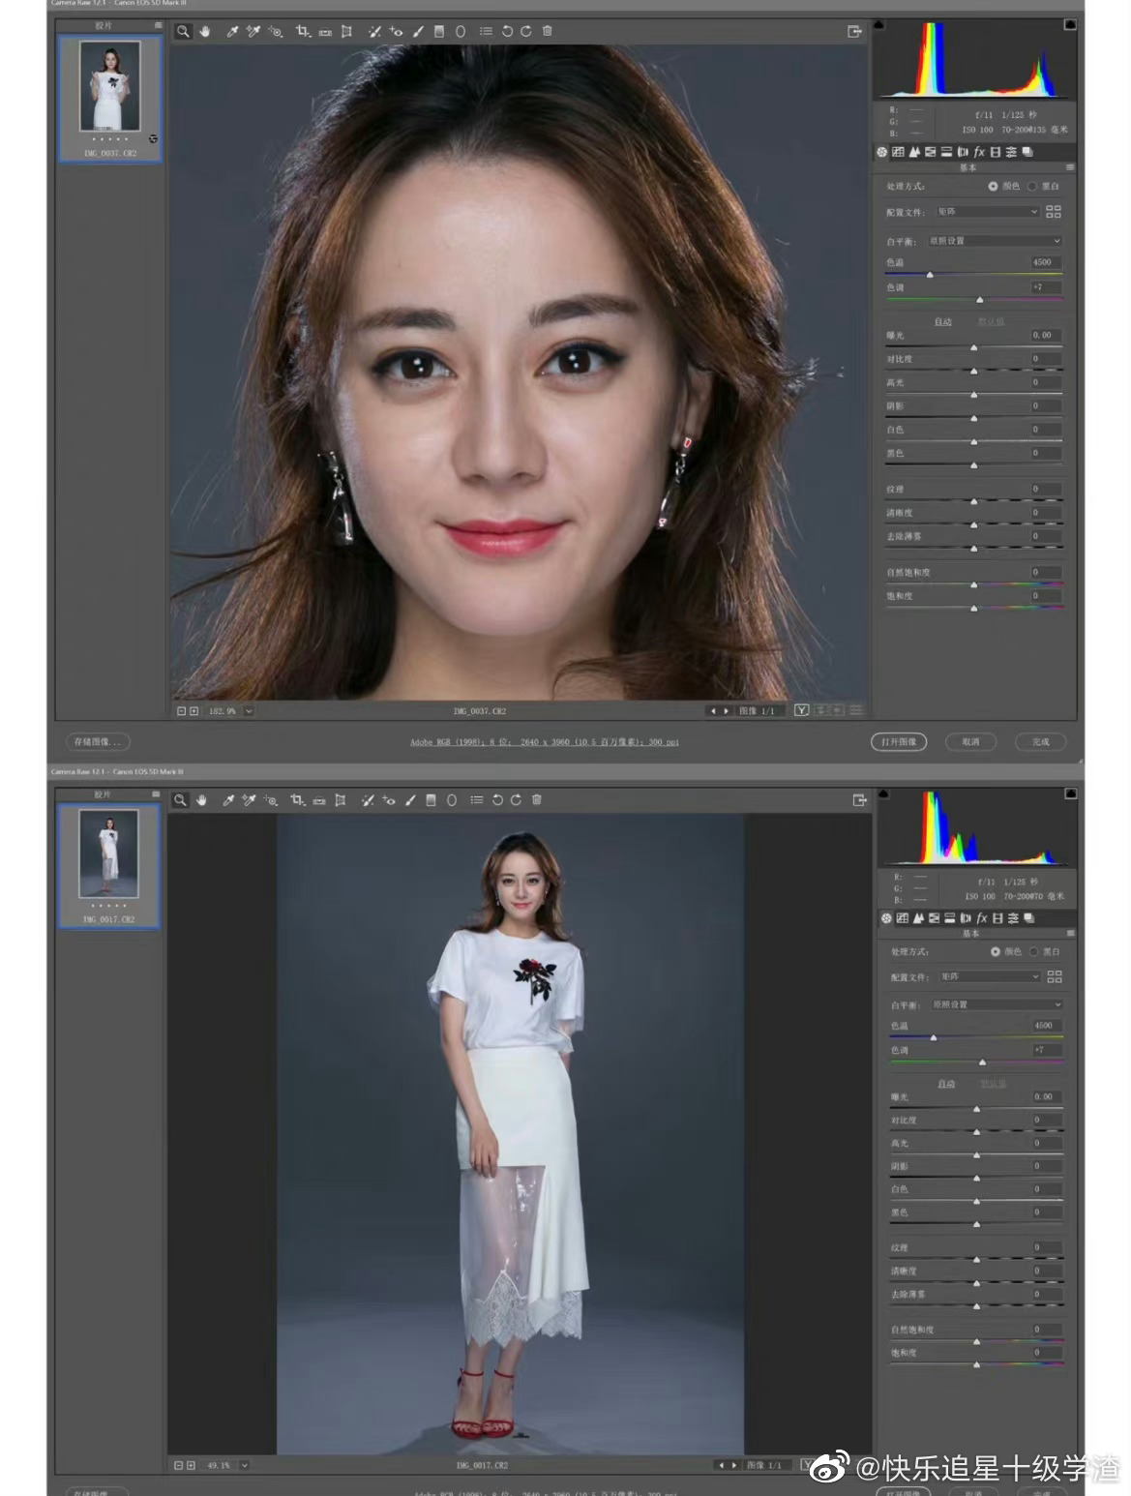Select the Zoom tool in the lower window

pos(180,800)
